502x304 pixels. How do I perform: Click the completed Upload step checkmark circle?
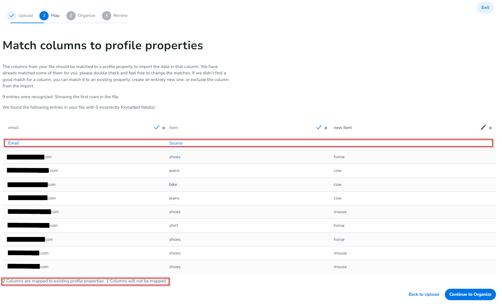12,16
